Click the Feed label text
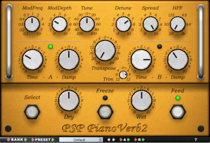Viewport: 210px width, 143px height. point(178,91)
